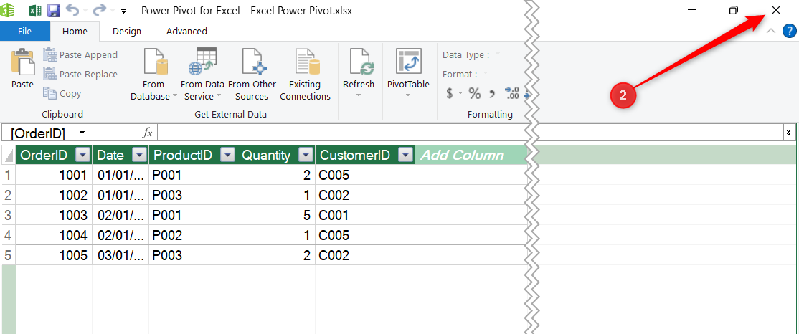
Task: Open the Quantity column filter dropdown
Action: (305, 155)
